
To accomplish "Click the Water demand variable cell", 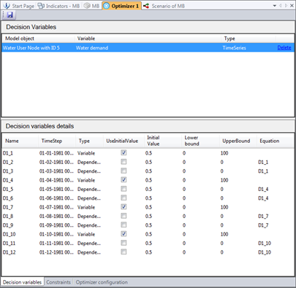I will click(148, 47).
